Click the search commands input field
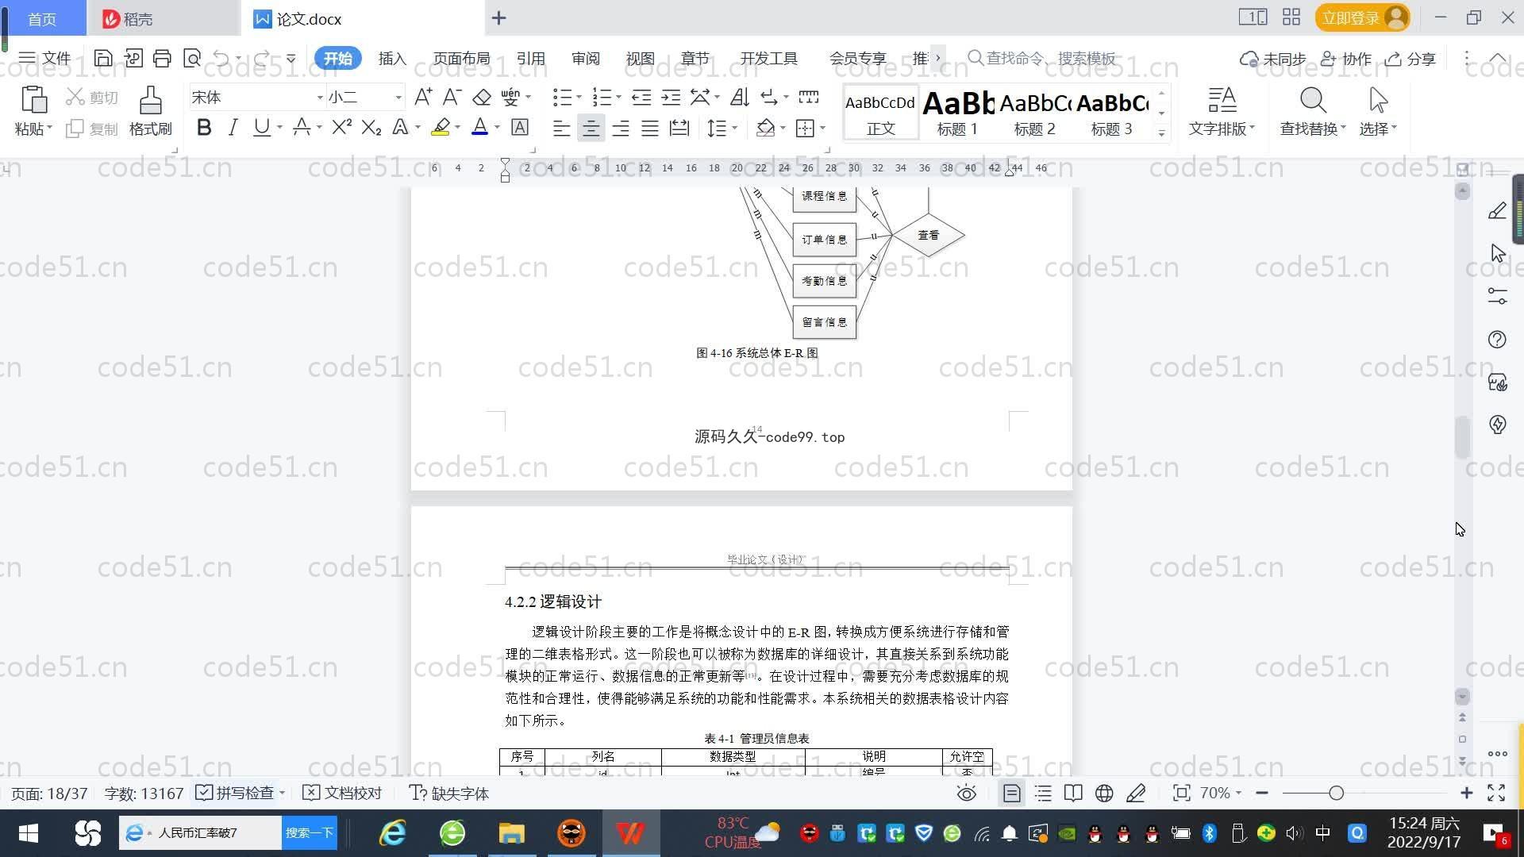The width and height of the screenshot is (1524, 857). click(1041, 58)
